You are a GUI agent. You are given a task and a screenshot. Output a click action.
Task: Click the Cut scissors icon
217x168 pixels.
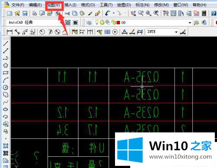tap(67, 13)
